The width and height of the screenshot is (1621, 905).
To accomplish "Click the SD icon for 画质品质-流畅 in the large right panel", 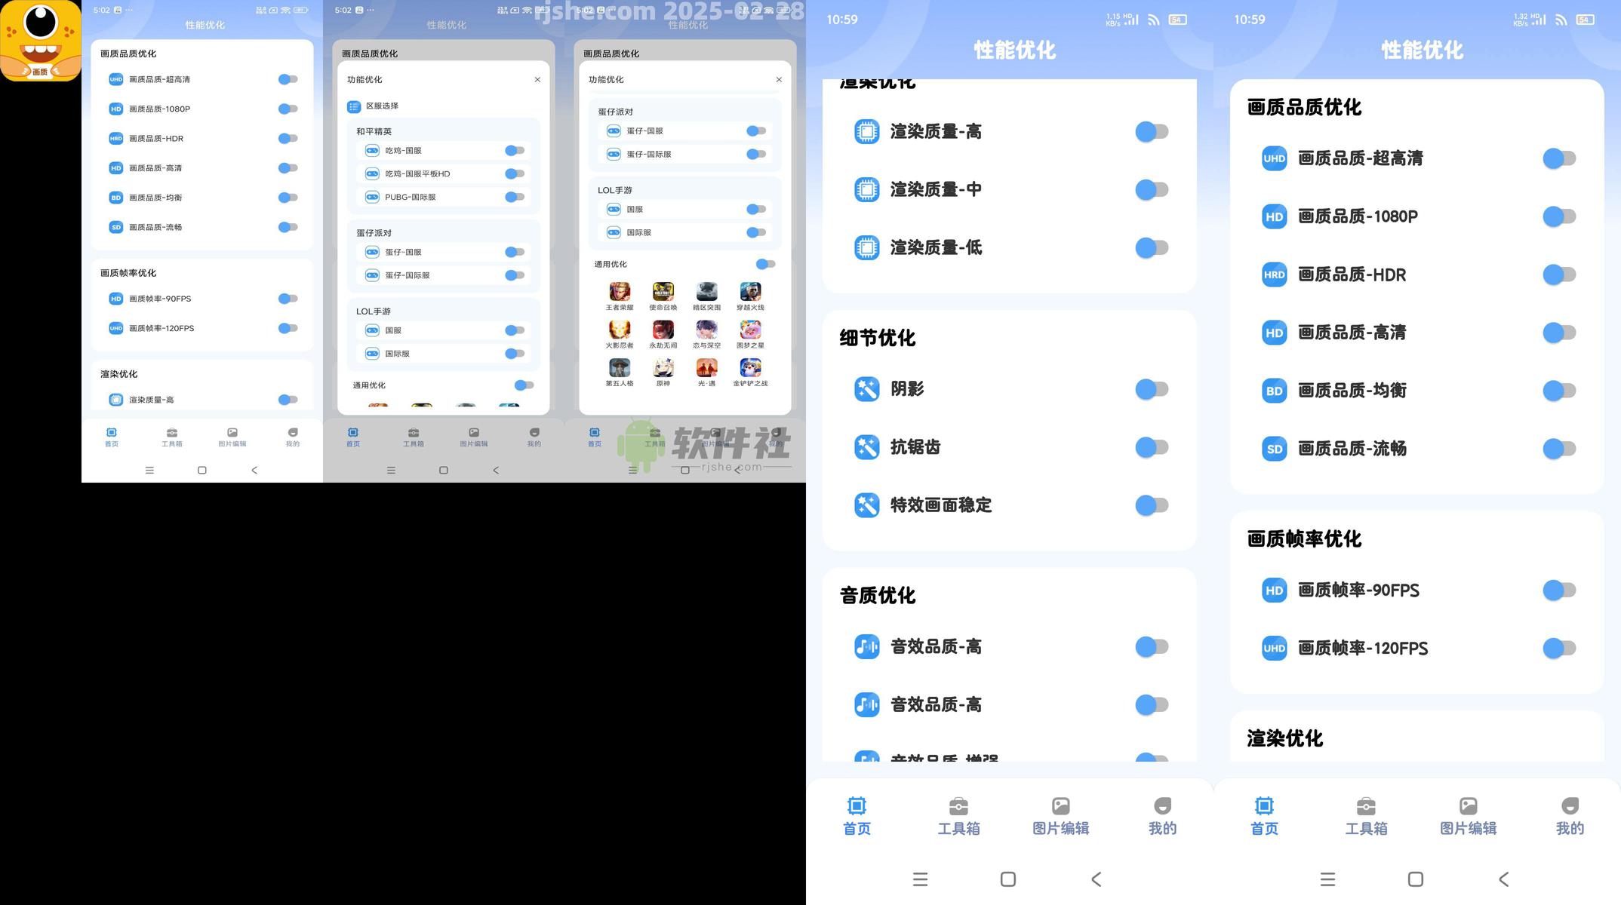I will [x=1274, y=449].
